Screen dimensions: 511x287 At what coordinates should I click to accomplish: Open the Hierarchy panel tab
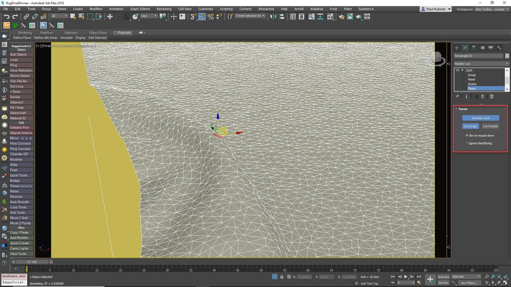pyautogui.click(x=474, y=48)
